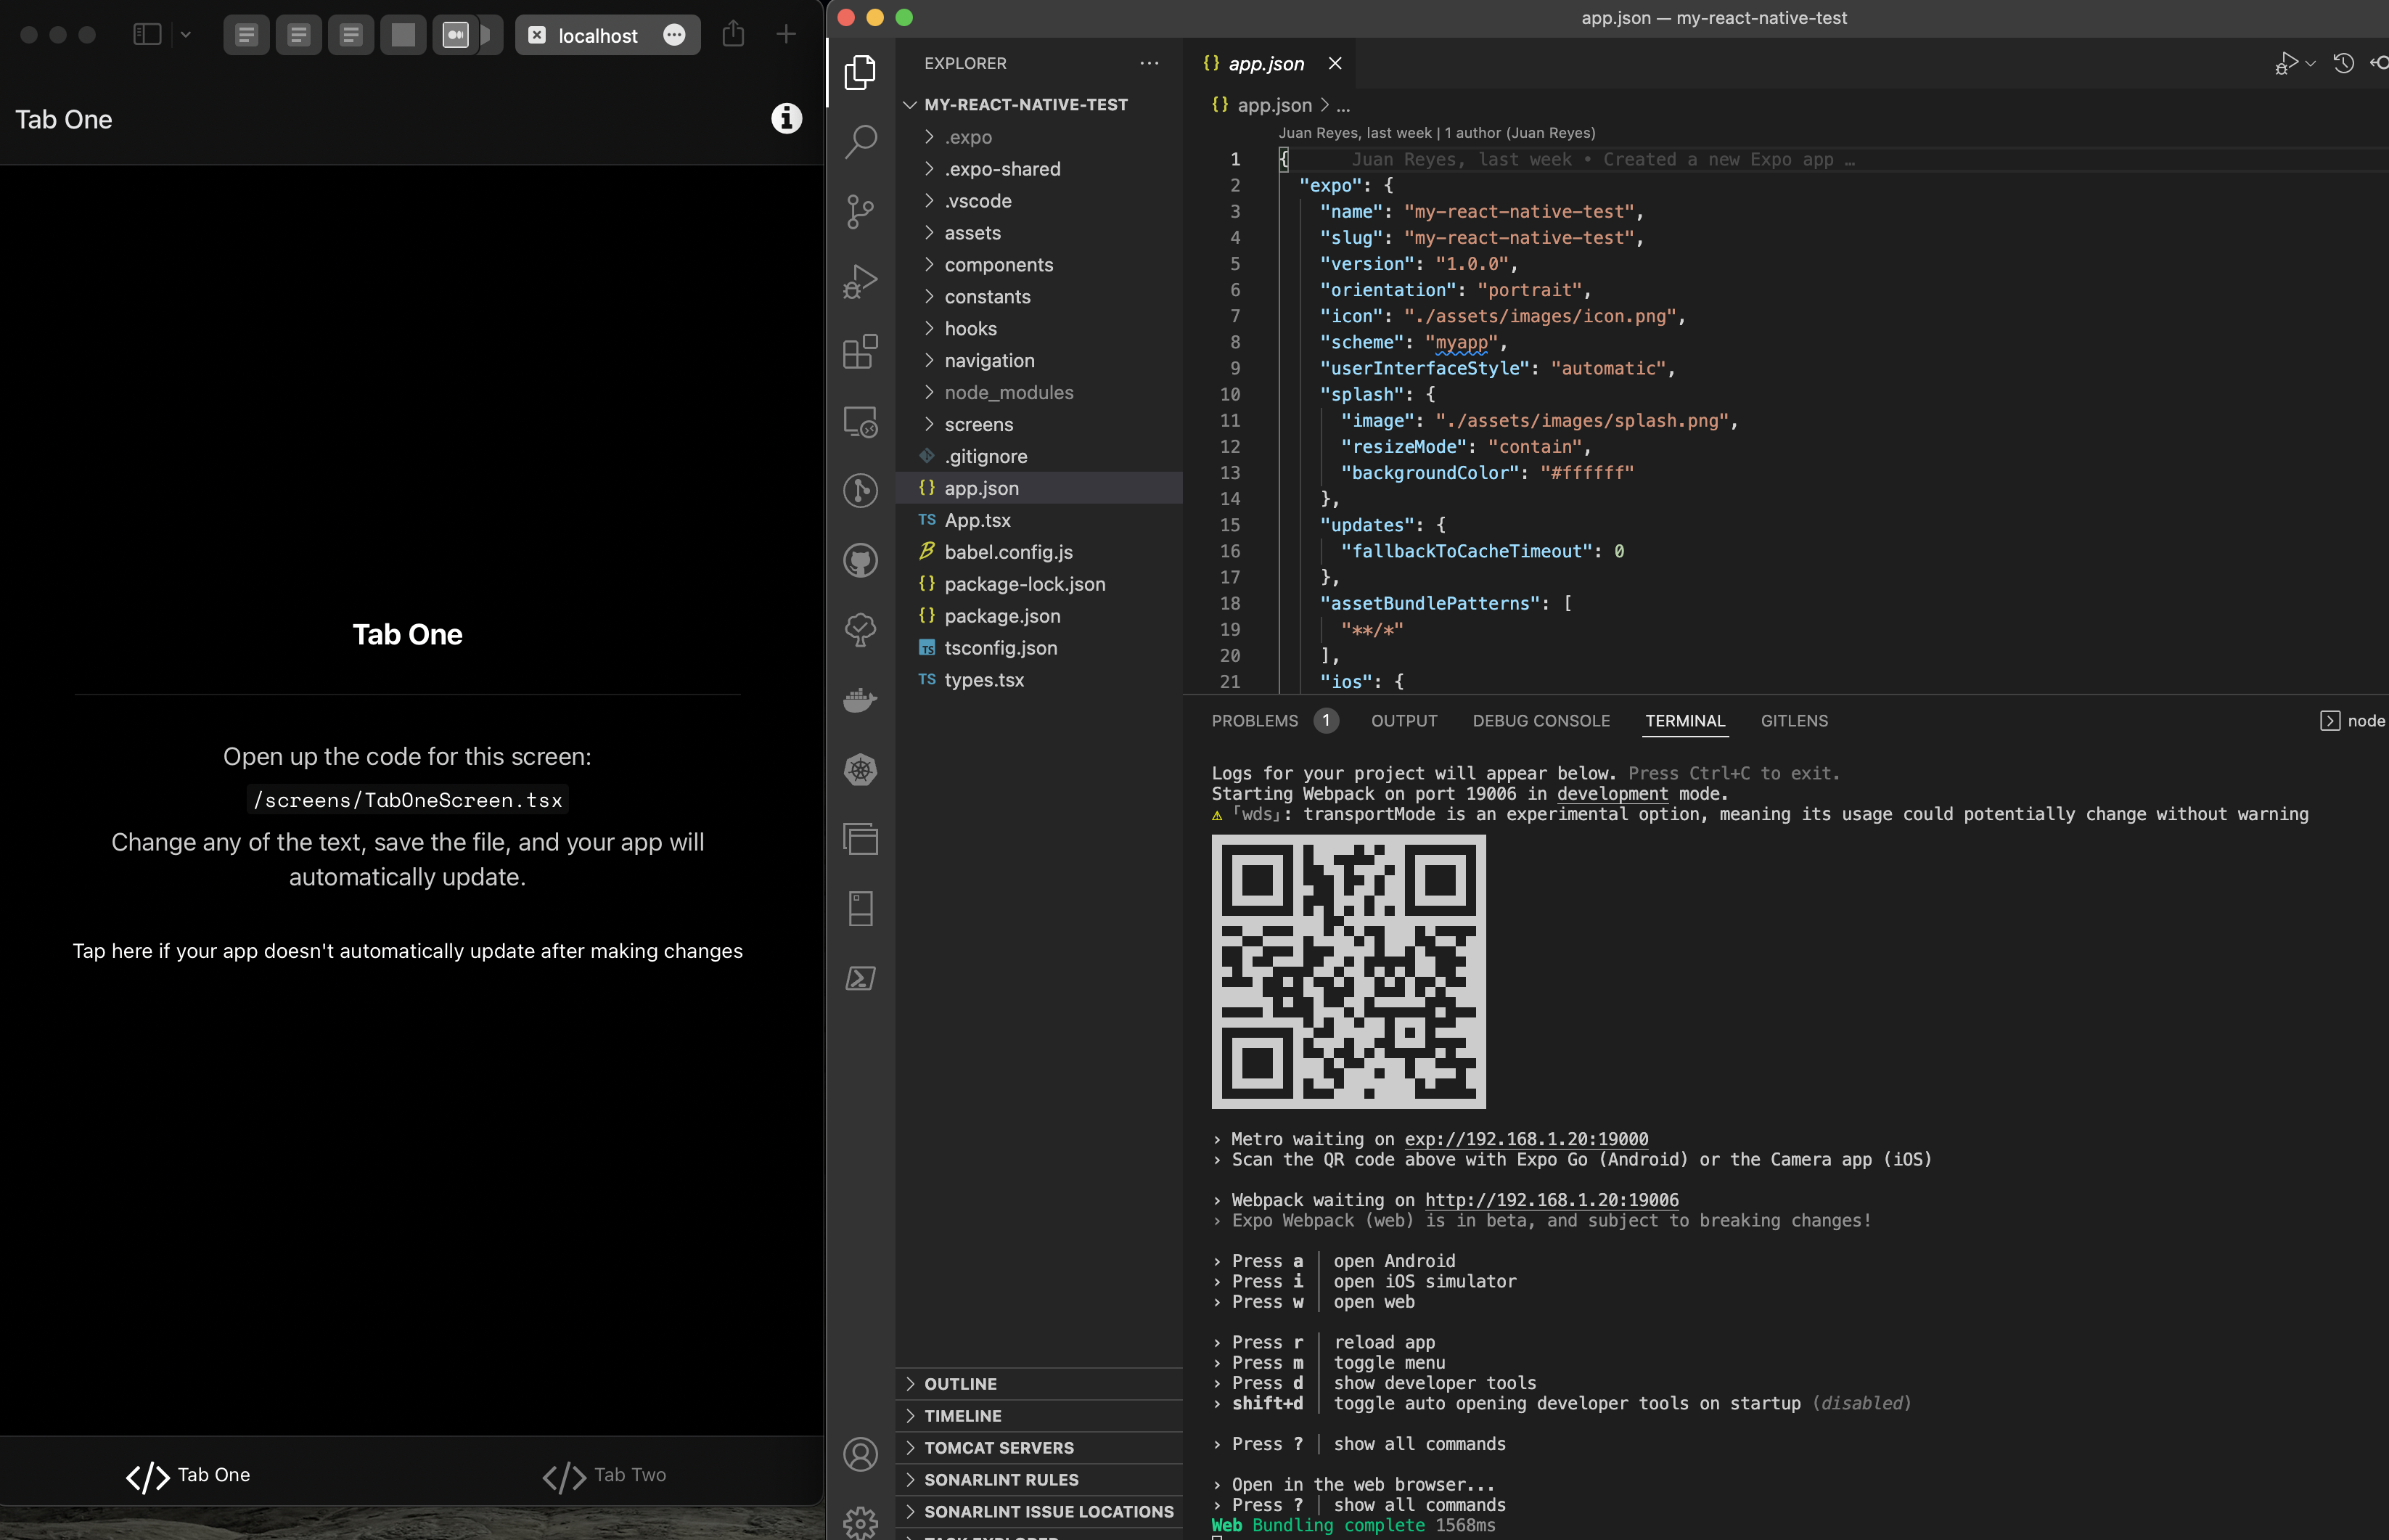Open the Extensions view icon
The width and height of the screenshot is (2389, 1540).
(x=860, y=351)
